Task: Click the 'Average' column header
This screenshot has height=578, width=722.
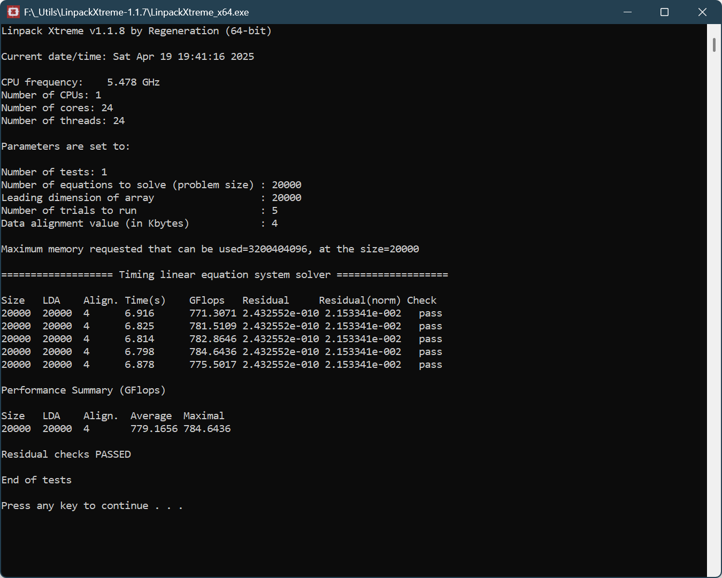Action: [x=151, y=417]
